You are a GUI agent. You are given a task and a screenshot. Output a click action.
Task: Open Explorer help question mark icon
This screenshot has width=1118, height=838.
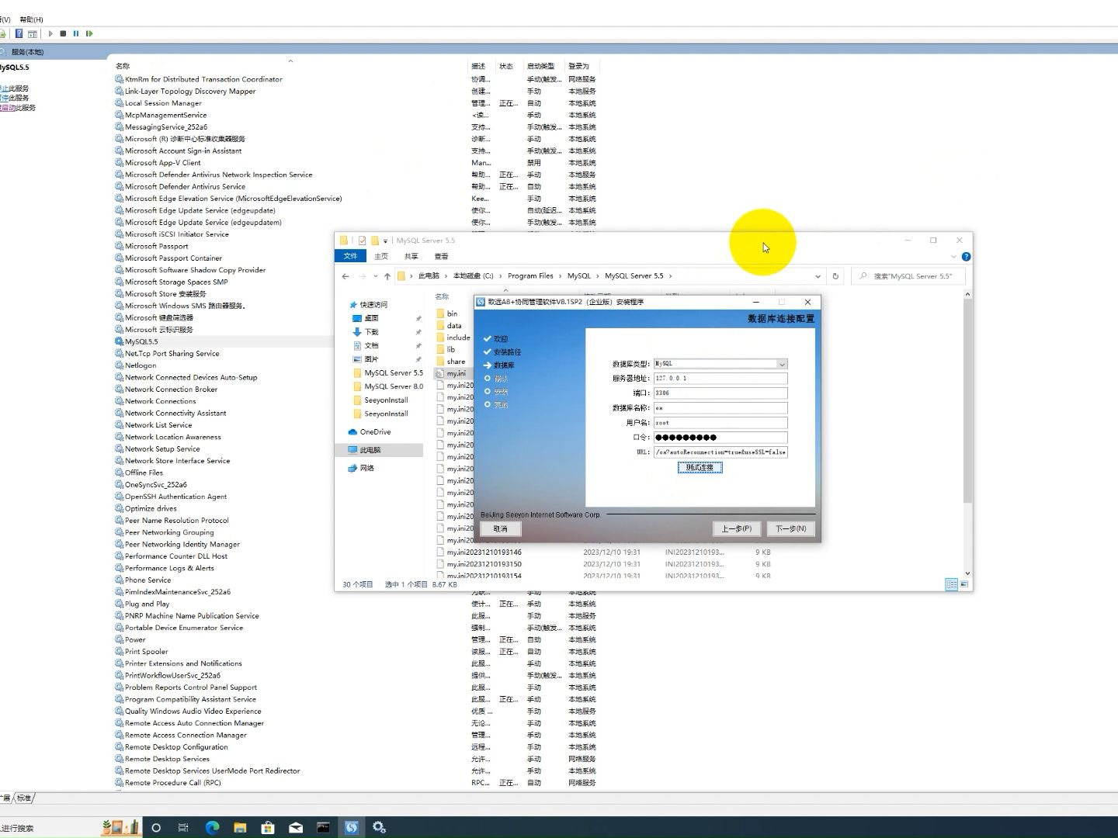pyautogui.click(x=966, y=257)
